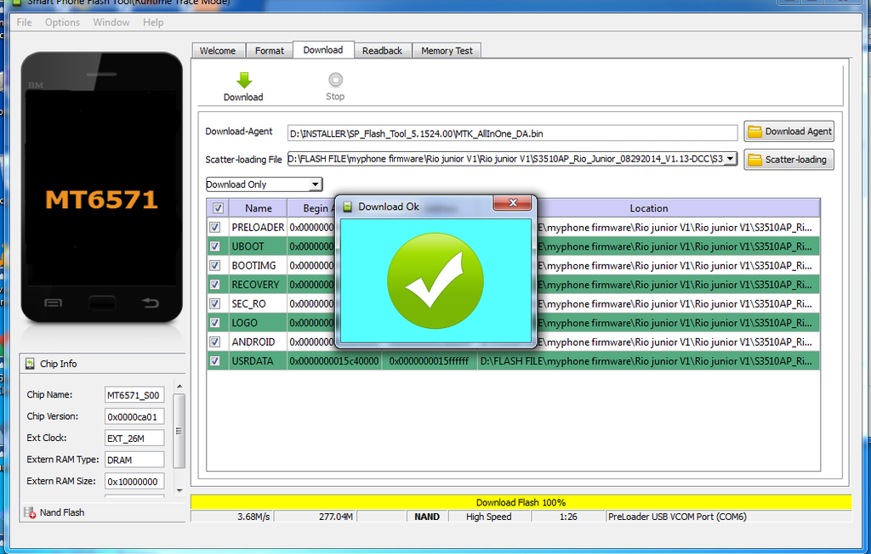Viewport: 871px width, 554px height.
Task: Click the SEC_RO row name
Action: pos(249,303)
